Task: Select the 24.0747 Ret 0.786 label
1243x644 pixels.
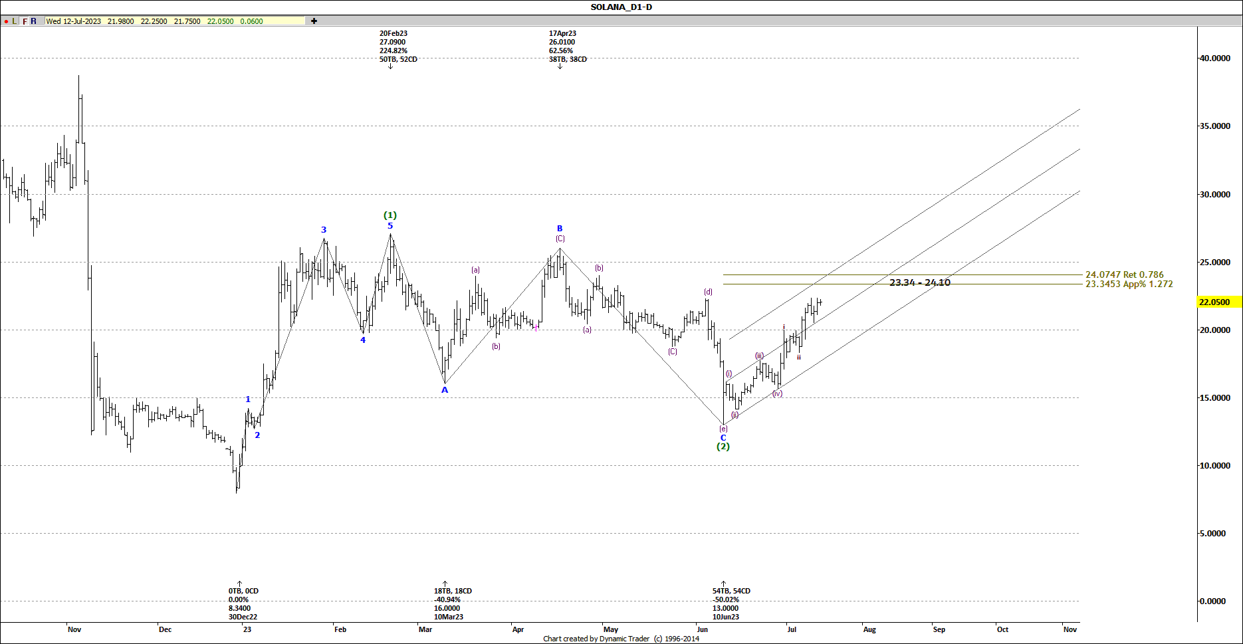Action: coord(1125,274)
